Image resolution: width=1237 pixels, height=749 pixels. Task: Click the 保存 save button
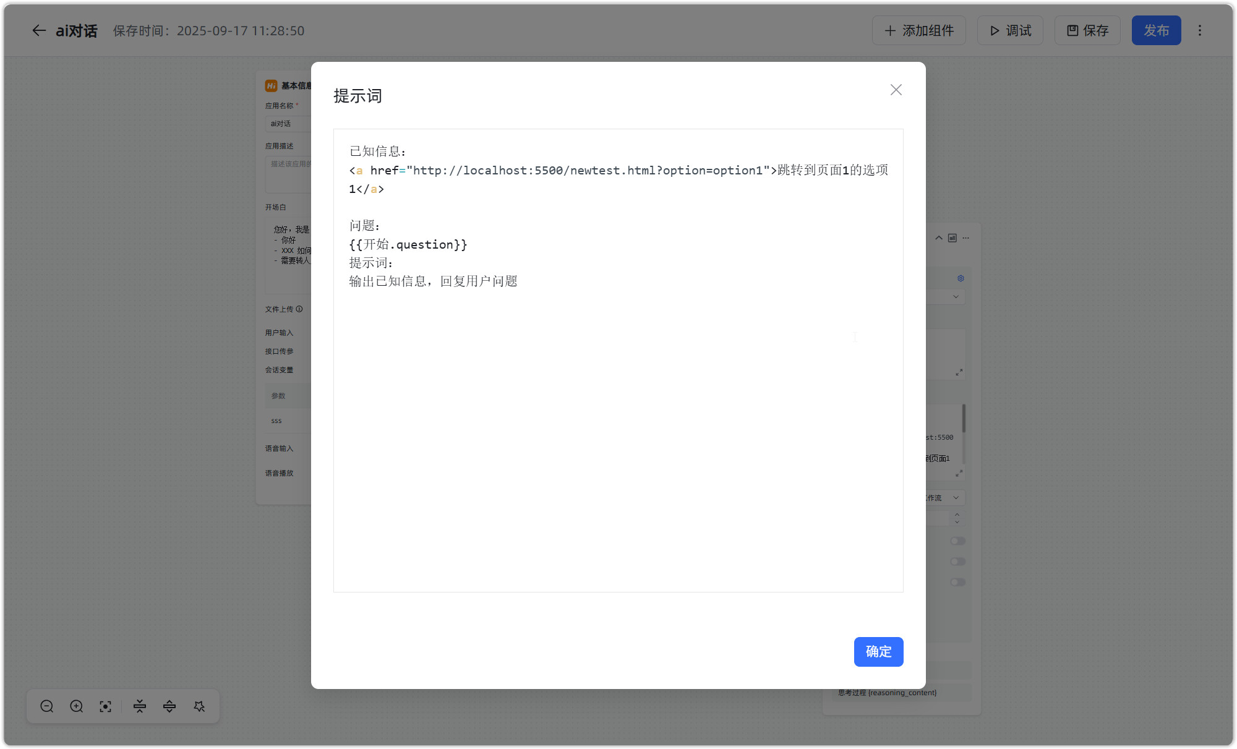(x=1087, y=30)
